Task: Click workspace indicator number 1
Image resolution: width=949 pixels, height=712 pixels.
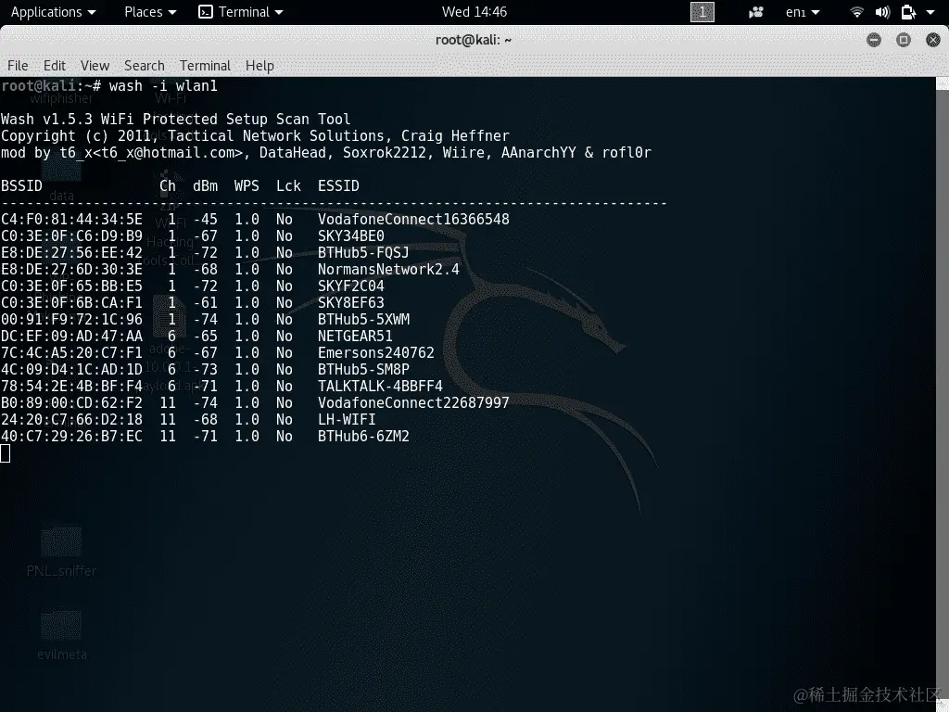Action: pyautogui.click(x=702, y=12)
